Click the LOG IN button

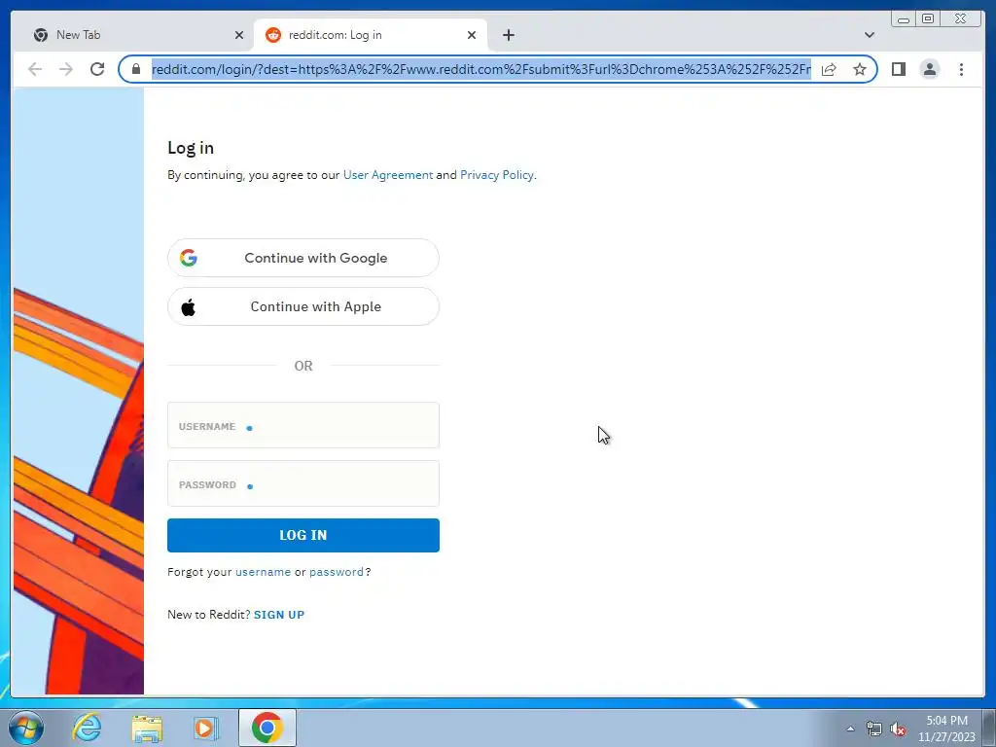pos(303,536)
